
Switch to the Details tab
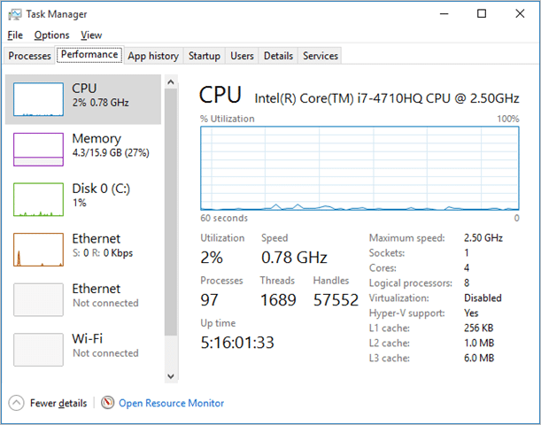click(278, 56)
